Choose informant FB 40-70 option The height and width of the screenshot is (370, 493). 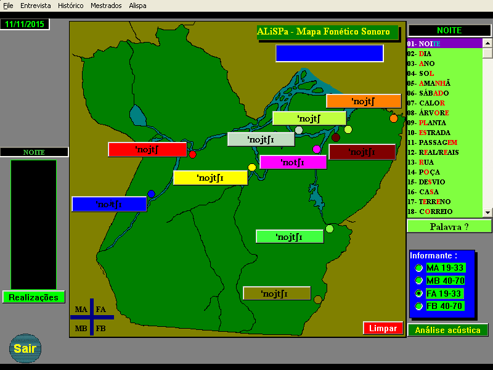(x=419, y=306)
